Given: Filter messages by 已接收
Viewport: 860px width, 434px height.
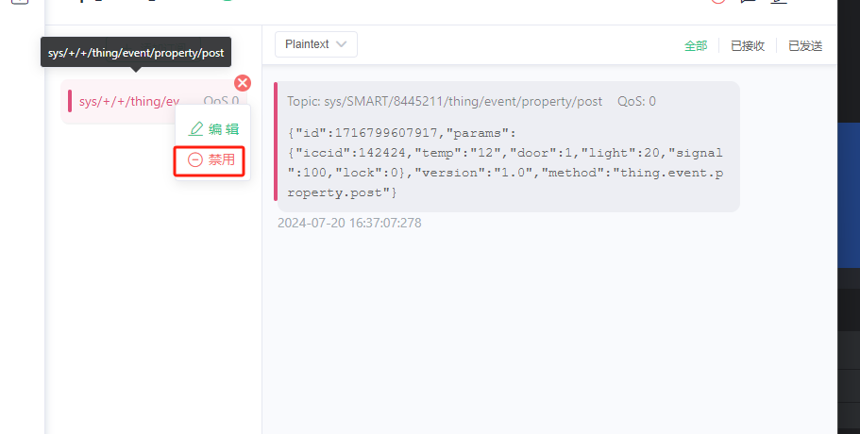Looking at the screenshot, I should [x=748, y=46].
